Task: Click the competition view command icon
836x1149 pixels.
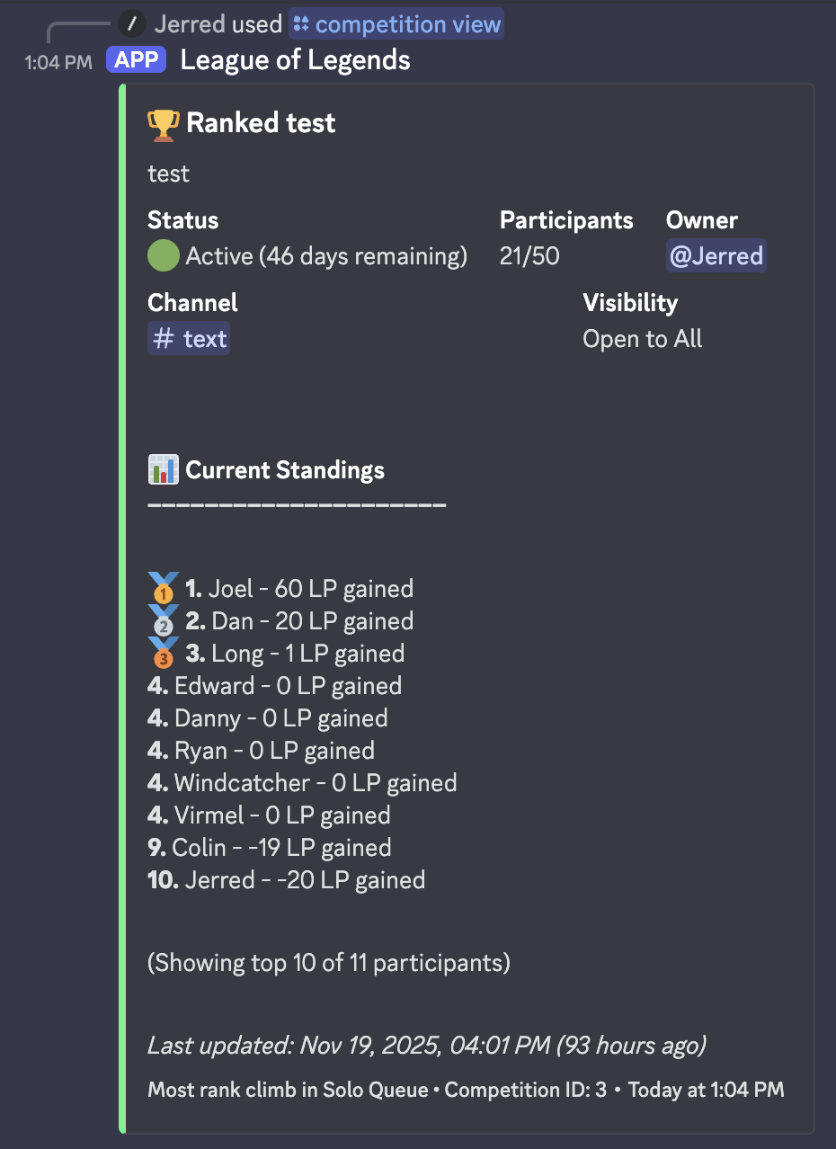Action: pyautogui.click(x=300, y=23)
